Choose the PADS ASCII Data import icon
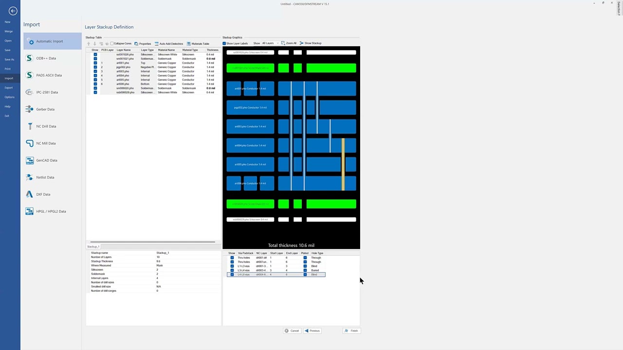 tap(29, 75)
